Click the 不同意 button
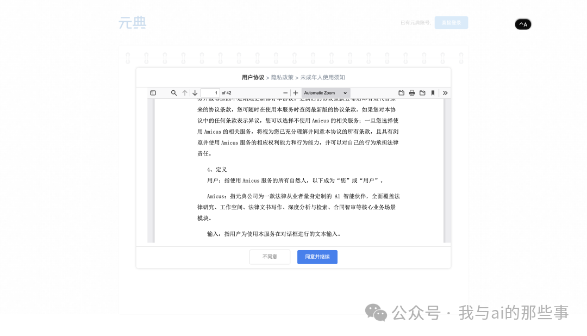587x336 pixels. coord(270,257)
